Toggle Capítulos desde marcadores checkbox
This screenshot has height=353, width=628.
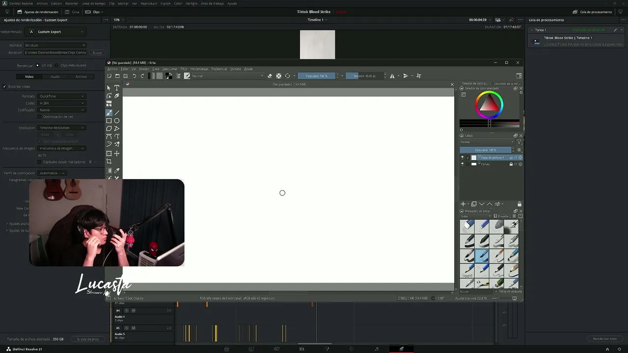(39, 162)
